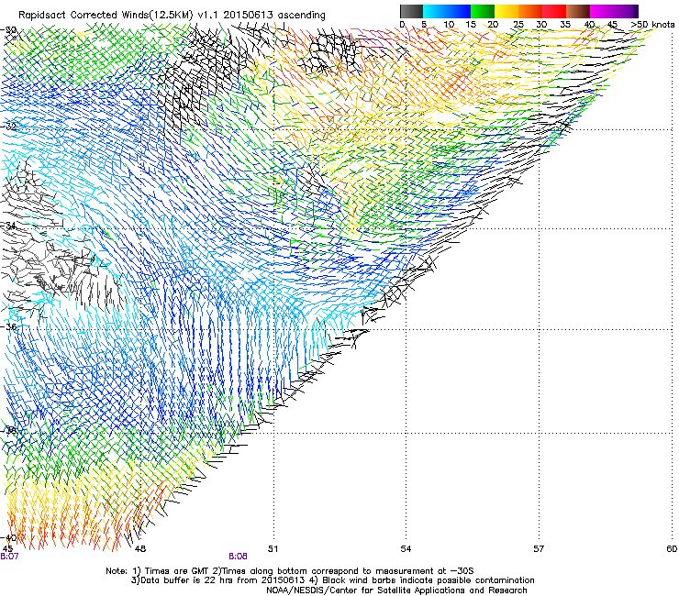Image resolution: width=679 pixels, height=596 pixels.
Task: Click 'measurement at -30S' note text
Action: [x=427, y=571]
